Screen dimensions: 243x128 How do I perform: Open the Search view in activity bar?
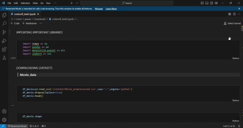[x=4, y=23]
